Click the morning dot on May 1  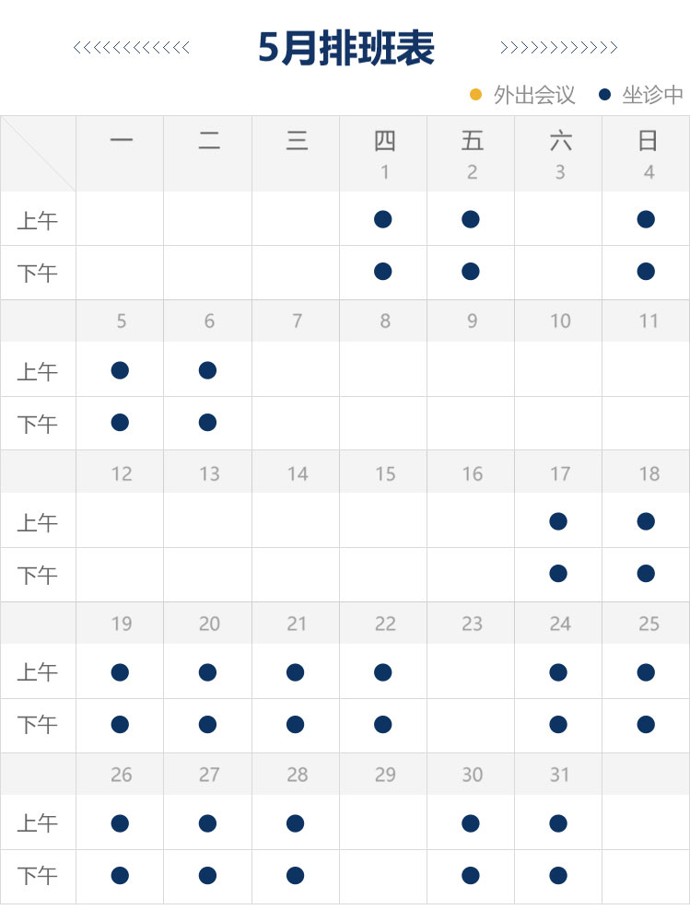(x=383, y=219)
